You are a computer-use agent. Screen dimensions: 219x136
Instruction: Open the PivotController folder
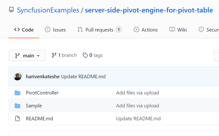click(42, 93)
